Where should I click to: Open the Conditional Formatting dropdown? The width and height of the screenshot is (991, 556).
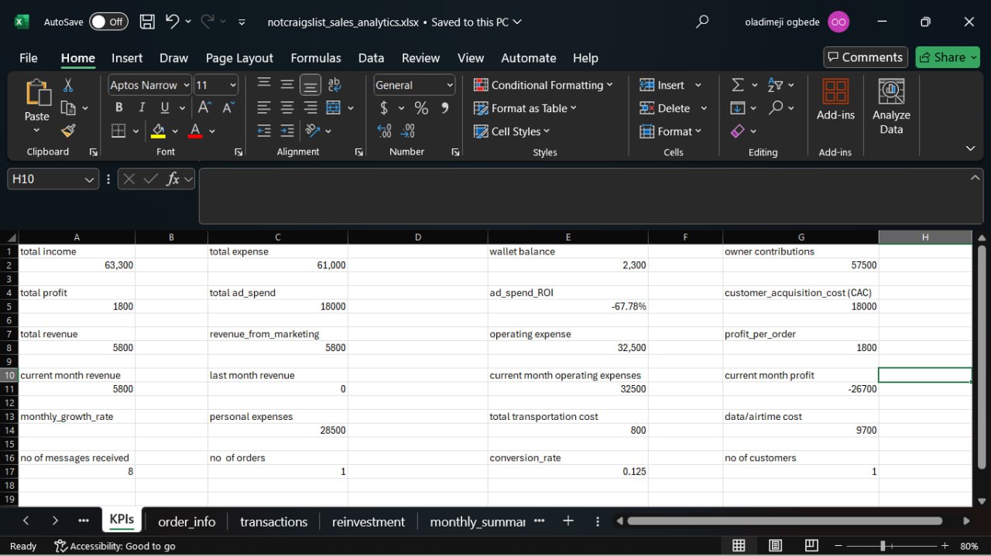coord(543,85)
